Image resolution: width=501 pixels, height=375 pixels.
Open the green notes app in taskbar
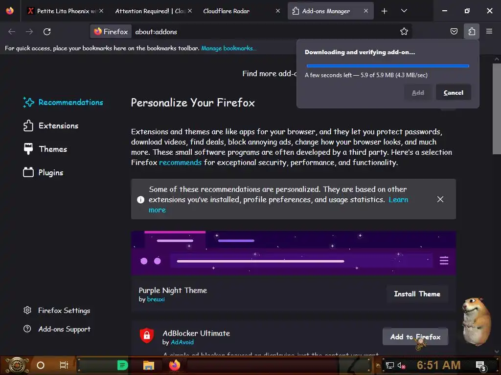point(123,365)
